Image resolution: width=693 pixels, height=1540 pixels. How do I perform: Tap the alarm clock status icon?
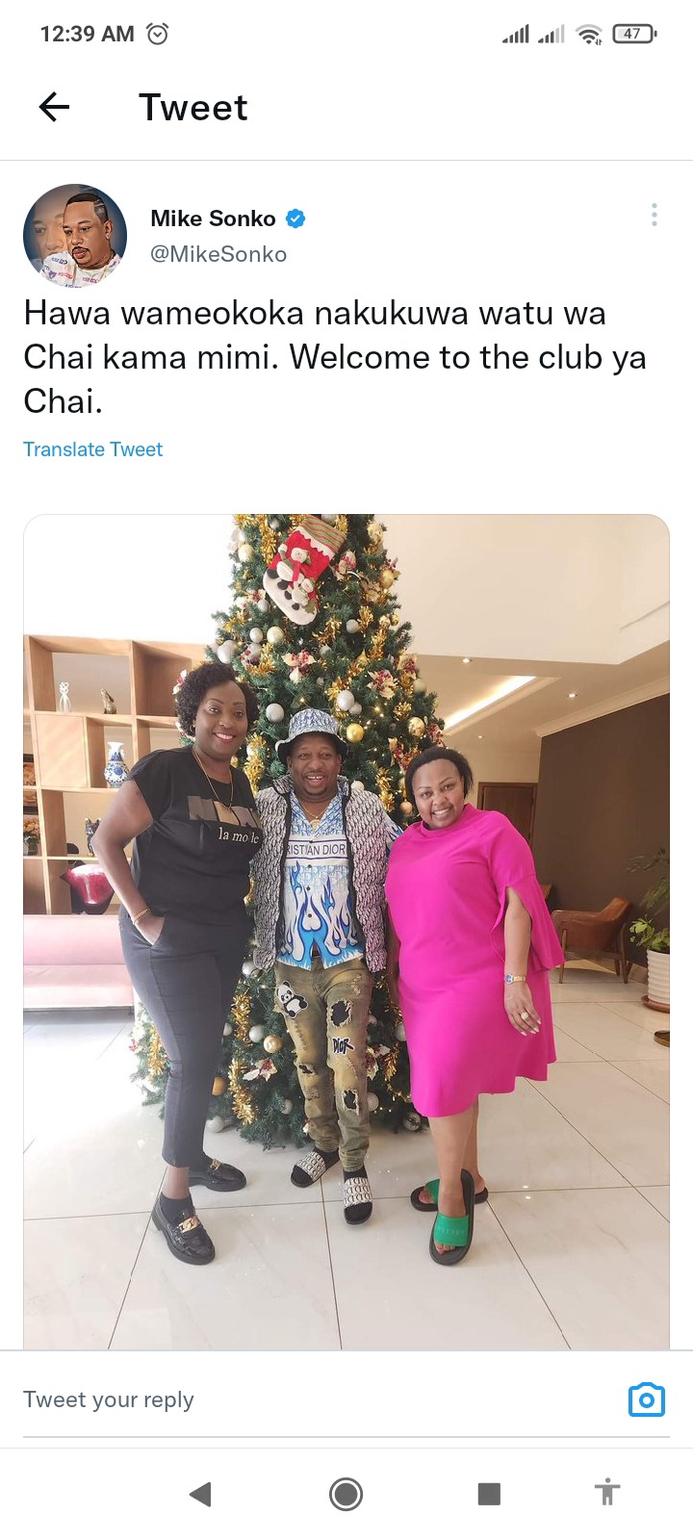pos(157,34)
